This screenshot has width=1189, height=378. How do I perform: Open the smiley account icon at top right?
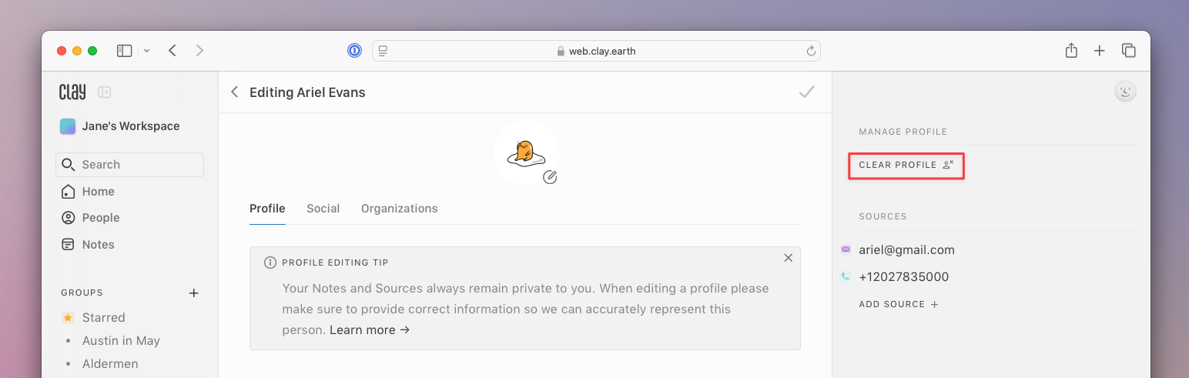tap(1125, 92)
